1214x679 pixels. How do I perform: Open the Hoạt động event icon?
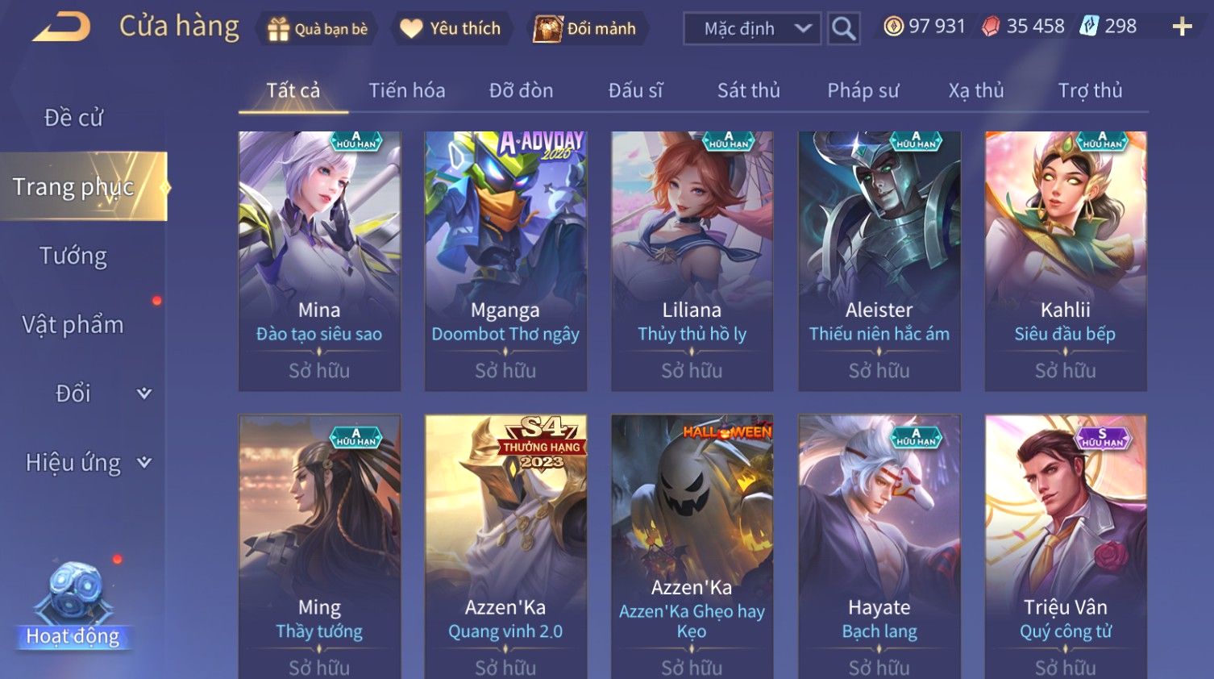[x=73, y=605]
